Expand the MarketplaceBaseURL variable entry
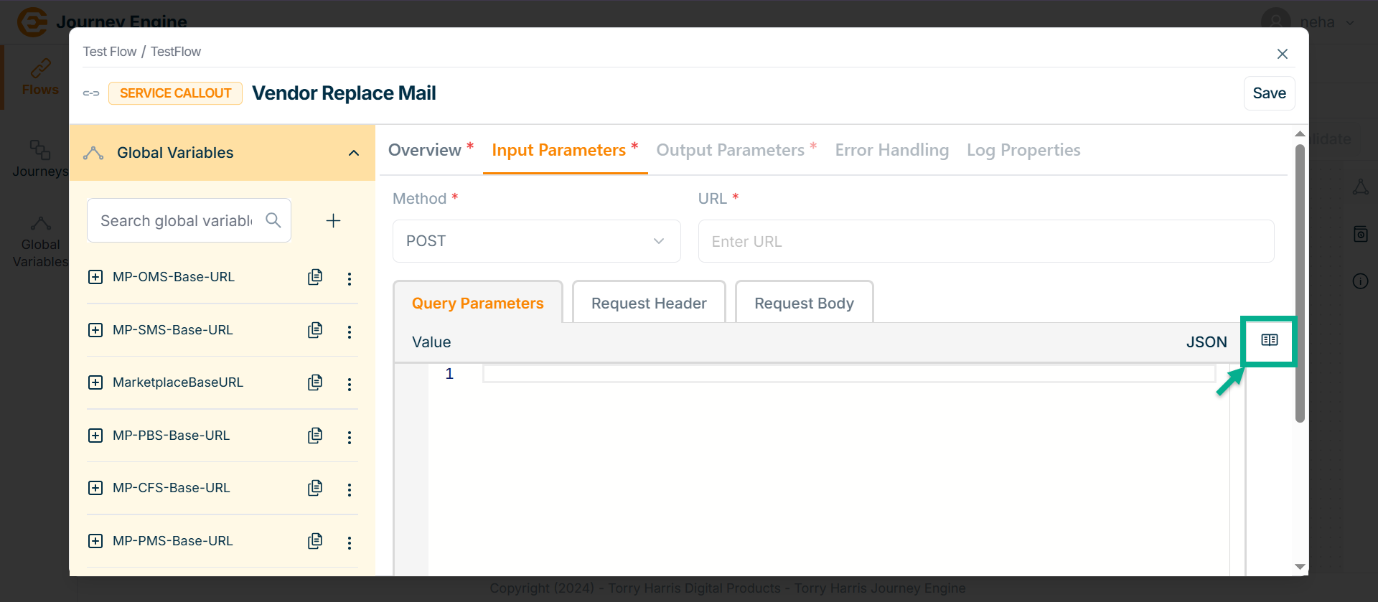The image size is (1378, 602). tap(95, 382)
